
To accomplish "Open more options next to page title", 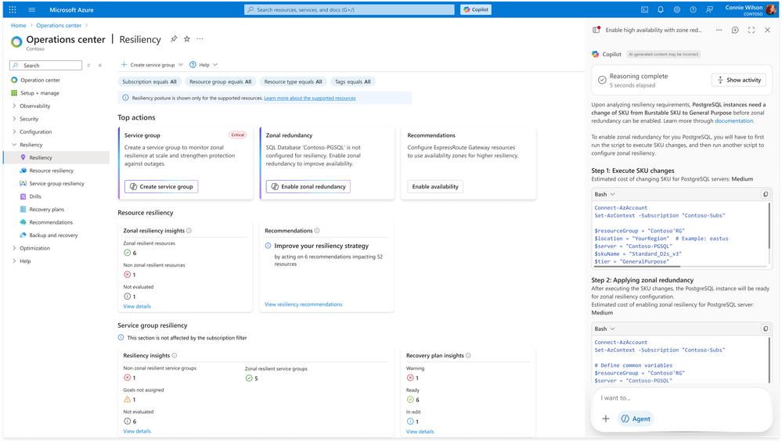I will coord(200,39).
